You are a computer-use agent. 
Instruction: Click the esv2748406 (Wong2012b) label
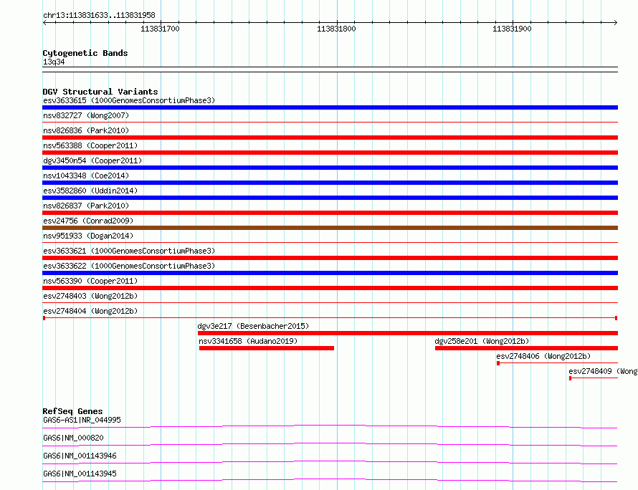pos(543,356)
